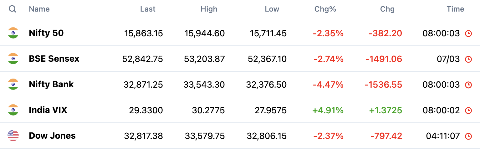Click the India flag beside Nifty 50

(x=13, y=33)
